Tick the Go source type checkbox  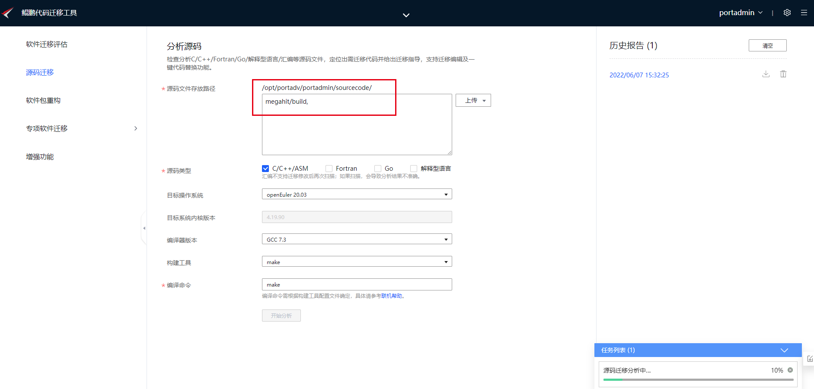(378, 169)
